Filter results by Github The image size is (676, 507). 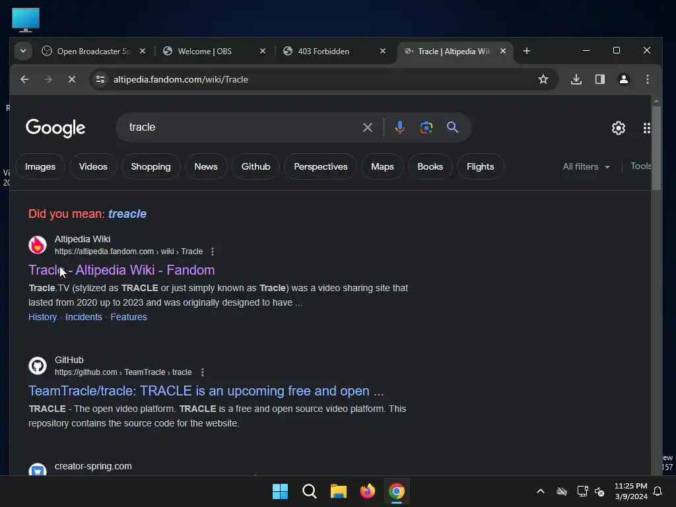tap(255, 166)
